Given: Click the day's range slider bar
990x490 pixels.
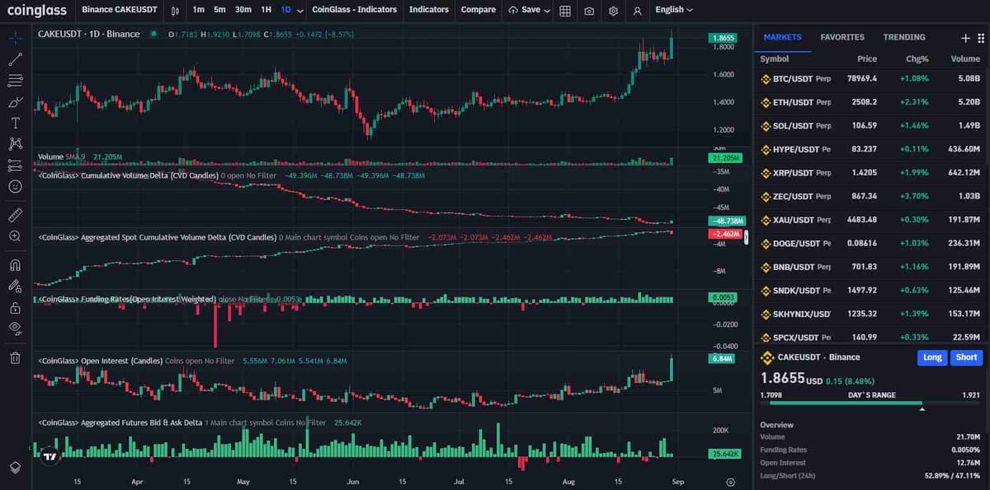Looking at the screenshot, I should [870, 404].
